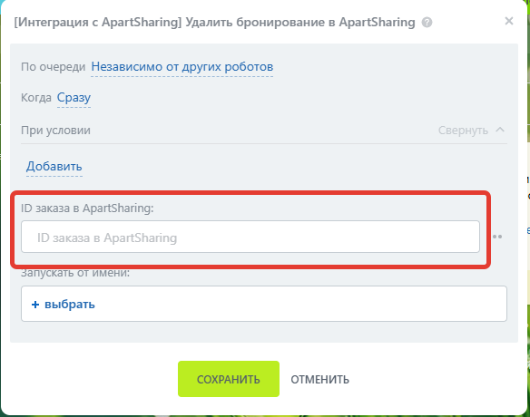Focus the ID заказа в ApartSharing input
530x417 pixels.
(250, 237)
